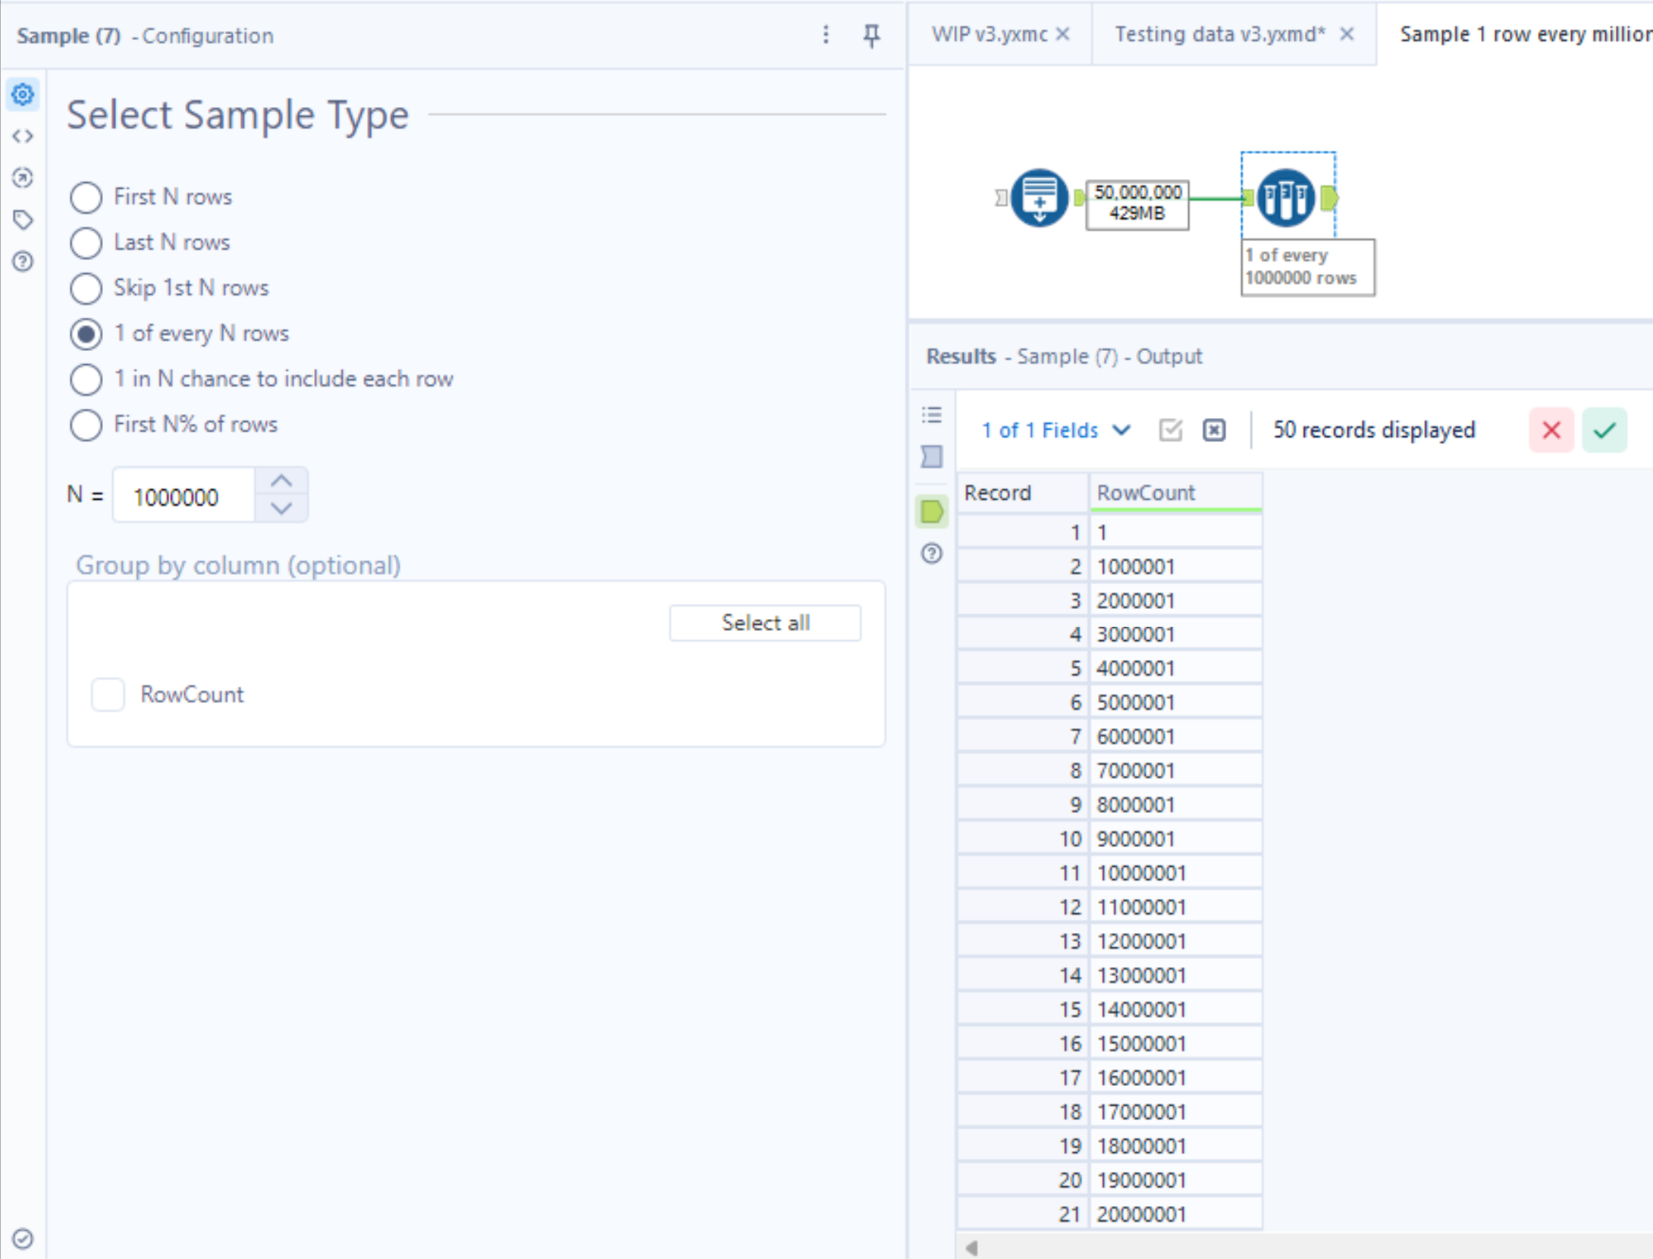Screen dimensions: 1653x1259
Task: Enable the RowCount group-by checkbox
Action: [x=108, y=694]
